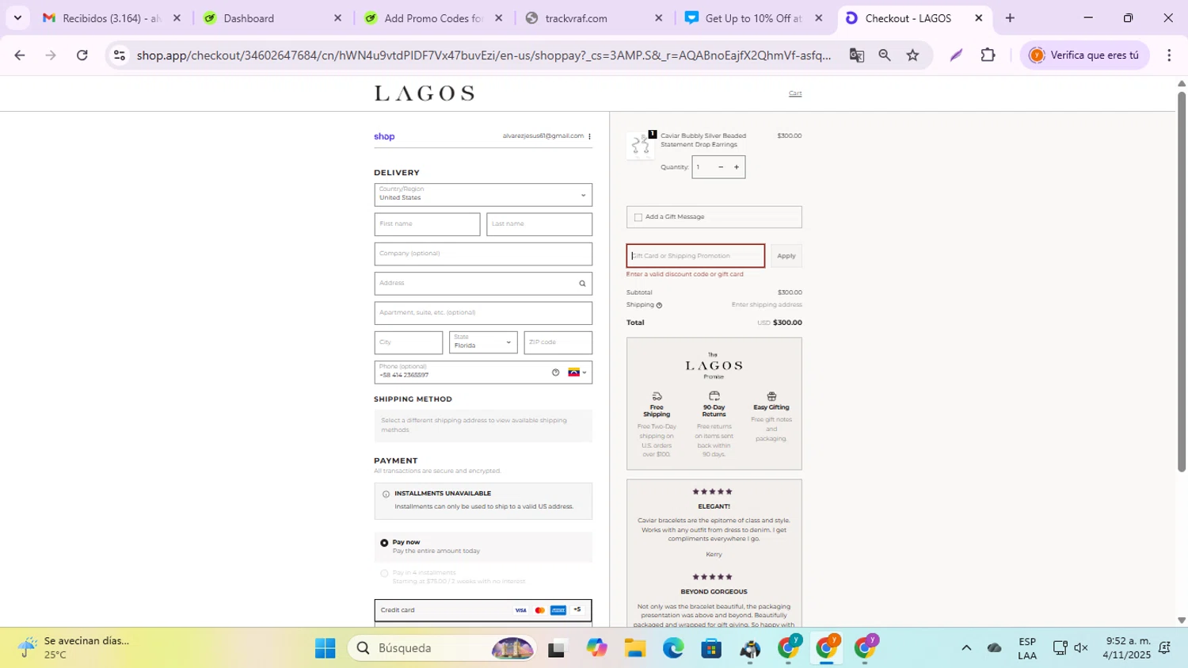The width and height of the screenshot is (1188, 668).
Task: Click the Cart link
Action: point(795,94)
